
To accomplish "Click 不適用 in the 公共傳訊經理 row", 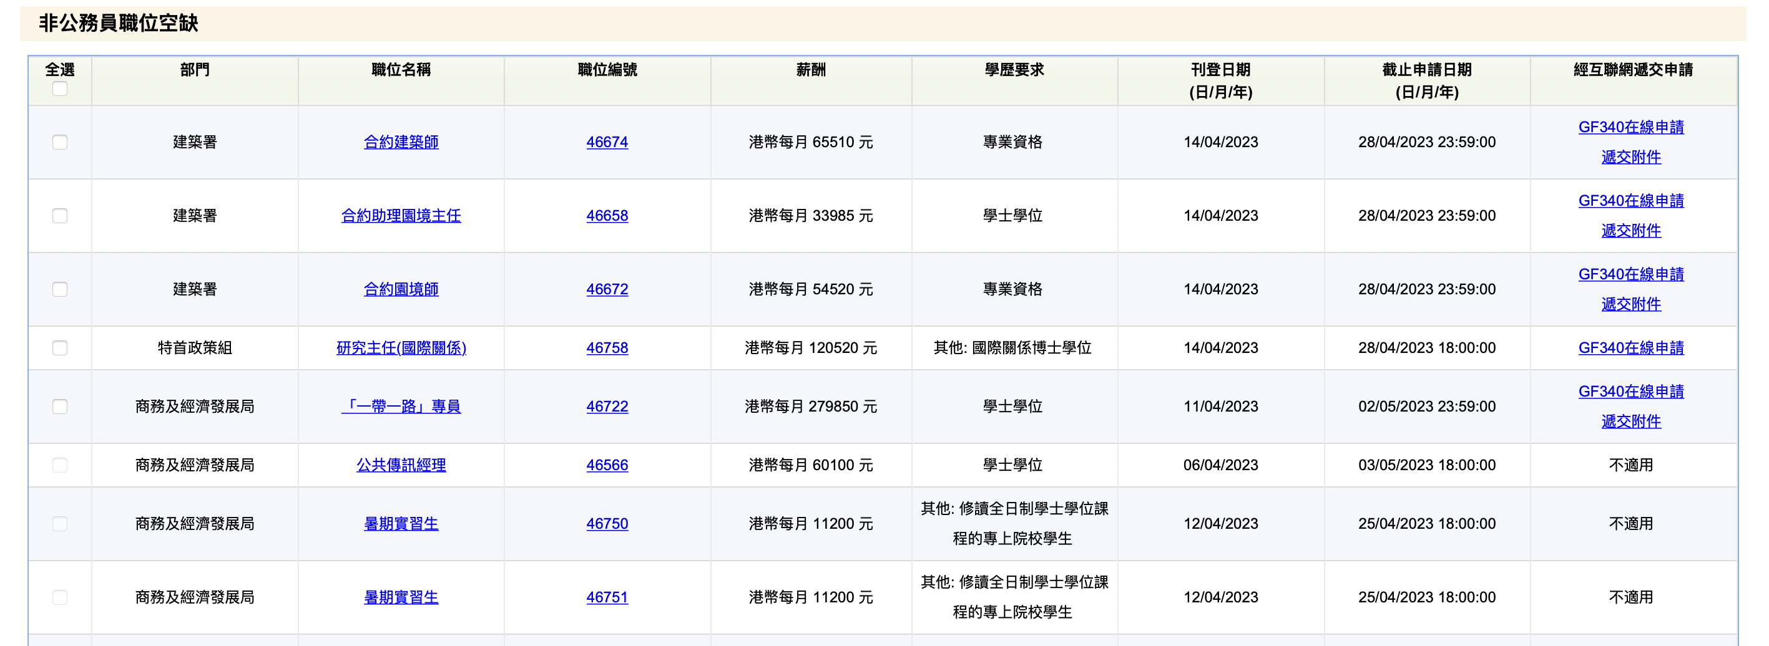I will click(x=1631, y=465).
